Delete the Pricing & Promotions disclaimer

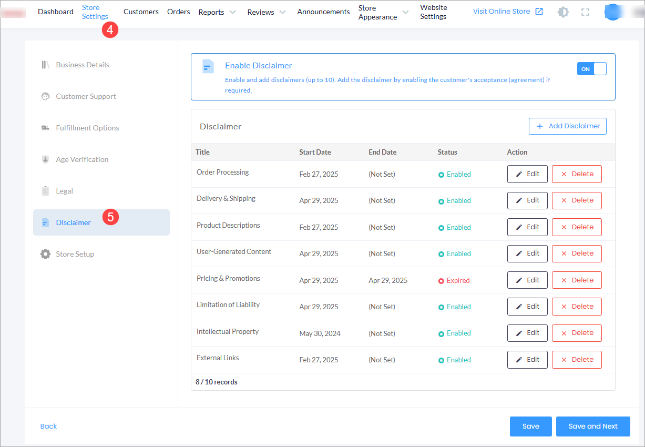(x=577, y=280)
